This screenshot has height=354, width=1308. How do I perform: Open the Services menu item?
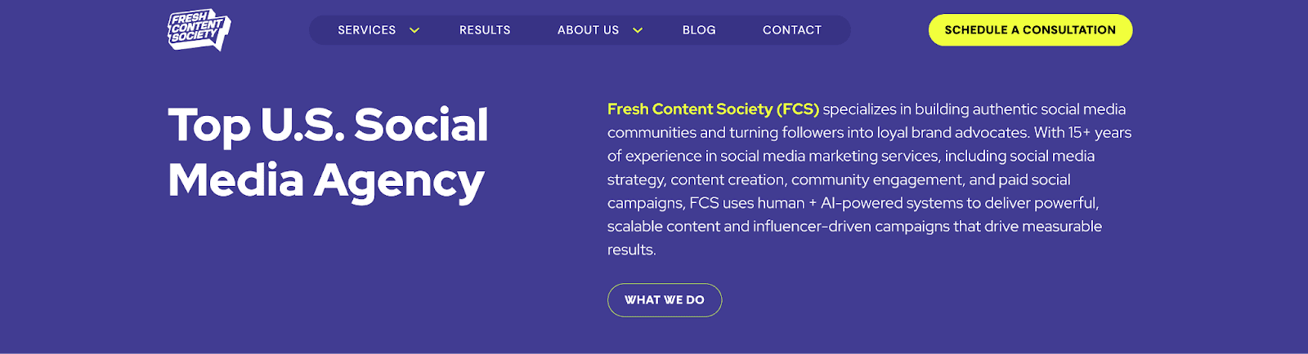point(366,30)
